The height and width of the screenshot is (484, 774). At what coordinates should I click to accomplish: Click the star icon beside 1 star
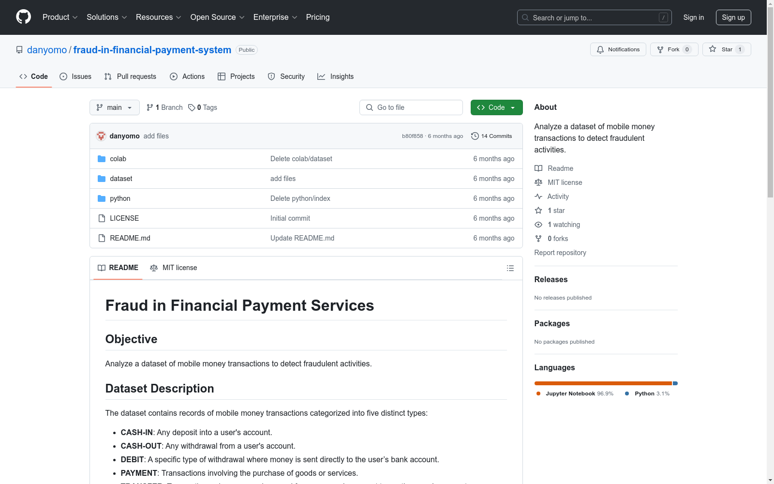538,211
